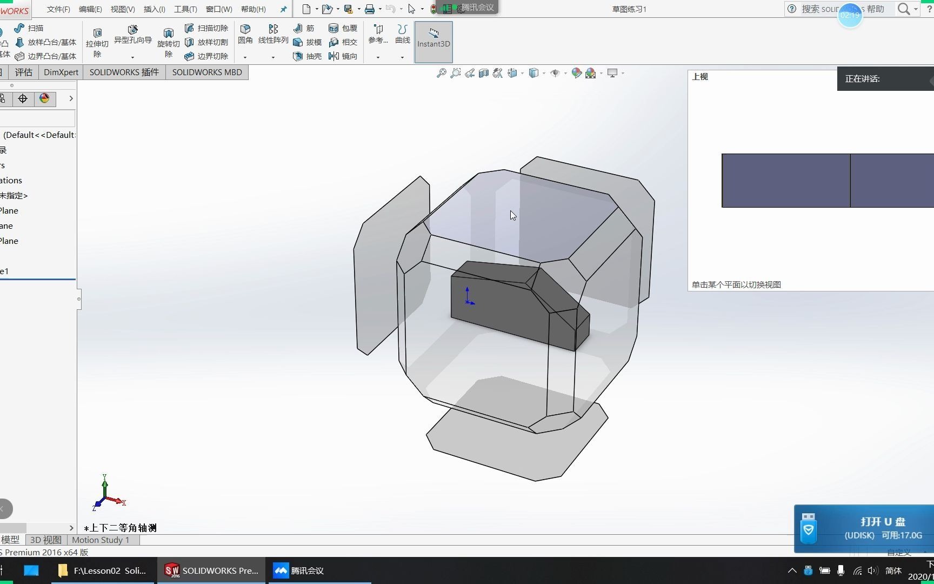Viewport: 934px width, 584px height.
Task: Select the 包覆 wrap tool
Action: 343,28
